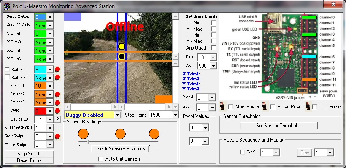The height and width of the screenshot is (168, 346).
Task: Expand the Y-Trim1 channel dropdown
Action: [50, 34]
